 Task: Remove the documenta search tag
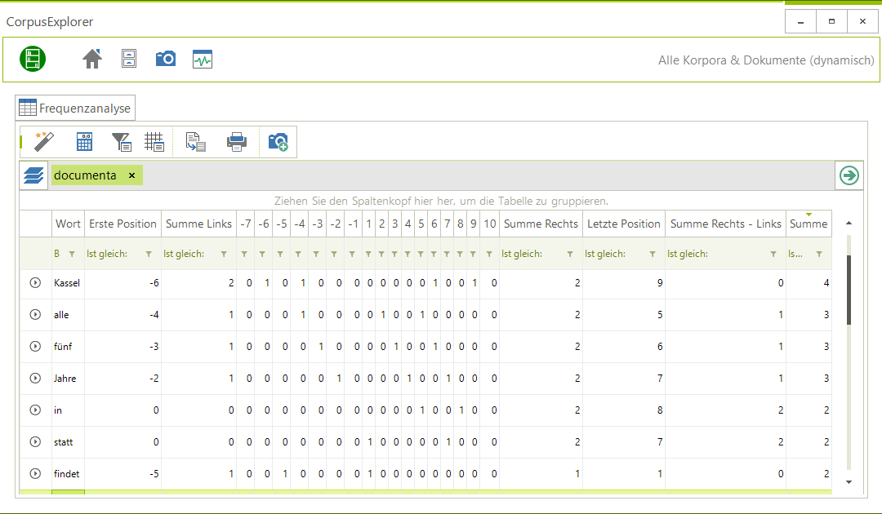point(132,175)
